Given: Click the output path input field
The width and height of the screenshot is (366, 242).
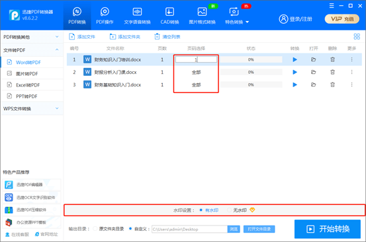Looking at the screenshot, I should [189, 229].
